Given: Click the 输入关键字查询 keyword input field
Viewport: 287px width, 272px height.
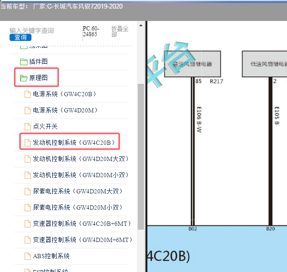Looking at the screenshot, I should tap(31, 30).
